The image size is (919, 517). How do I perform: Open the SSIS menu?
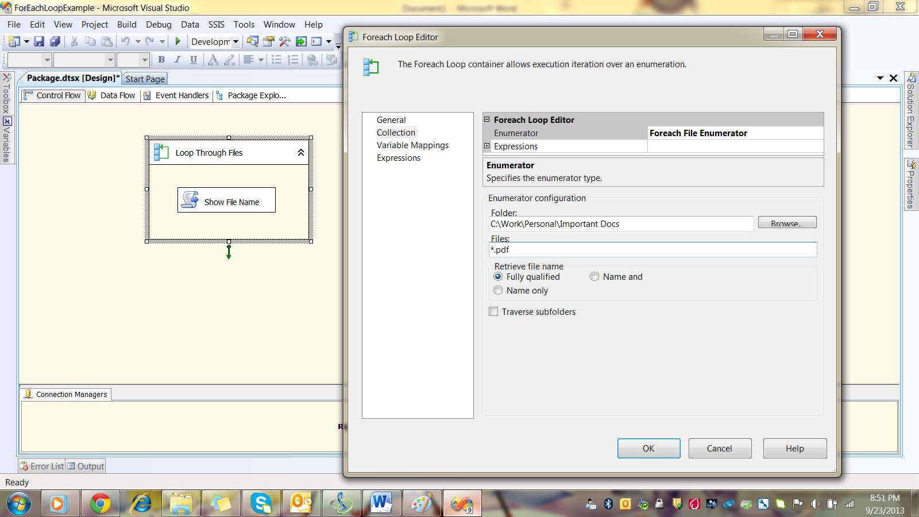tap(216, 25)
